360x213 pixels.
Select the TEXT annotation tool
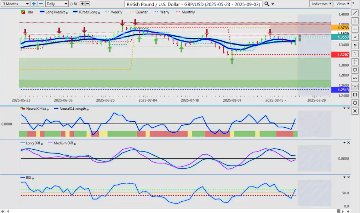355,86
